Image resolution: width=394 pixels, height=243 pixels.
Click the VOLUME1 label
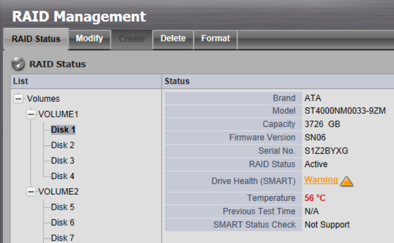[59, 114]
